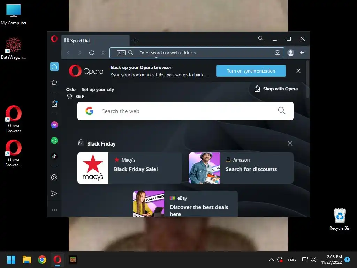This screenshot has height=268, width=357.
Task: Toggle the VPN badge in address bar
Action: (121, 53)
